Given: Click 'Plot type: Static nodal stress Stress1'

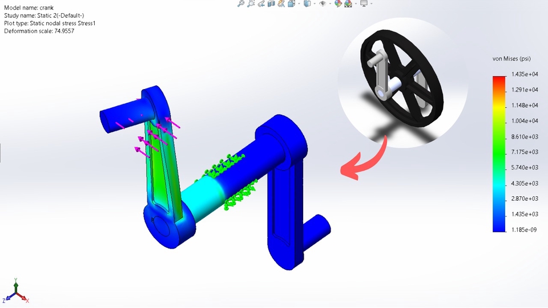Looking at the screenshot, I should [x=50, y=23].
